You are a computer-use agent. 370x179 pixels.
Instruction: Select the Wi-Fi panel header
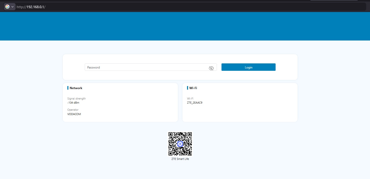tap(193, 88)
